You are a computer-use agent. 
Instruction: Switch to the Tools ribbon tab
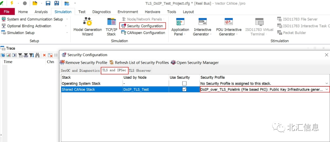[171, 12]
